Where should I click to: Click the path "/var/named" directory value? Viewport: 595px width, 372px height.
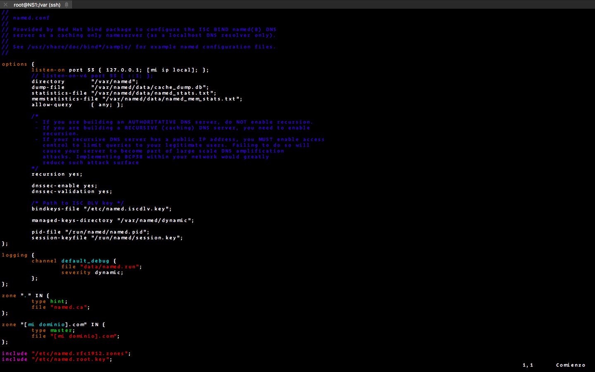point(115,81)
